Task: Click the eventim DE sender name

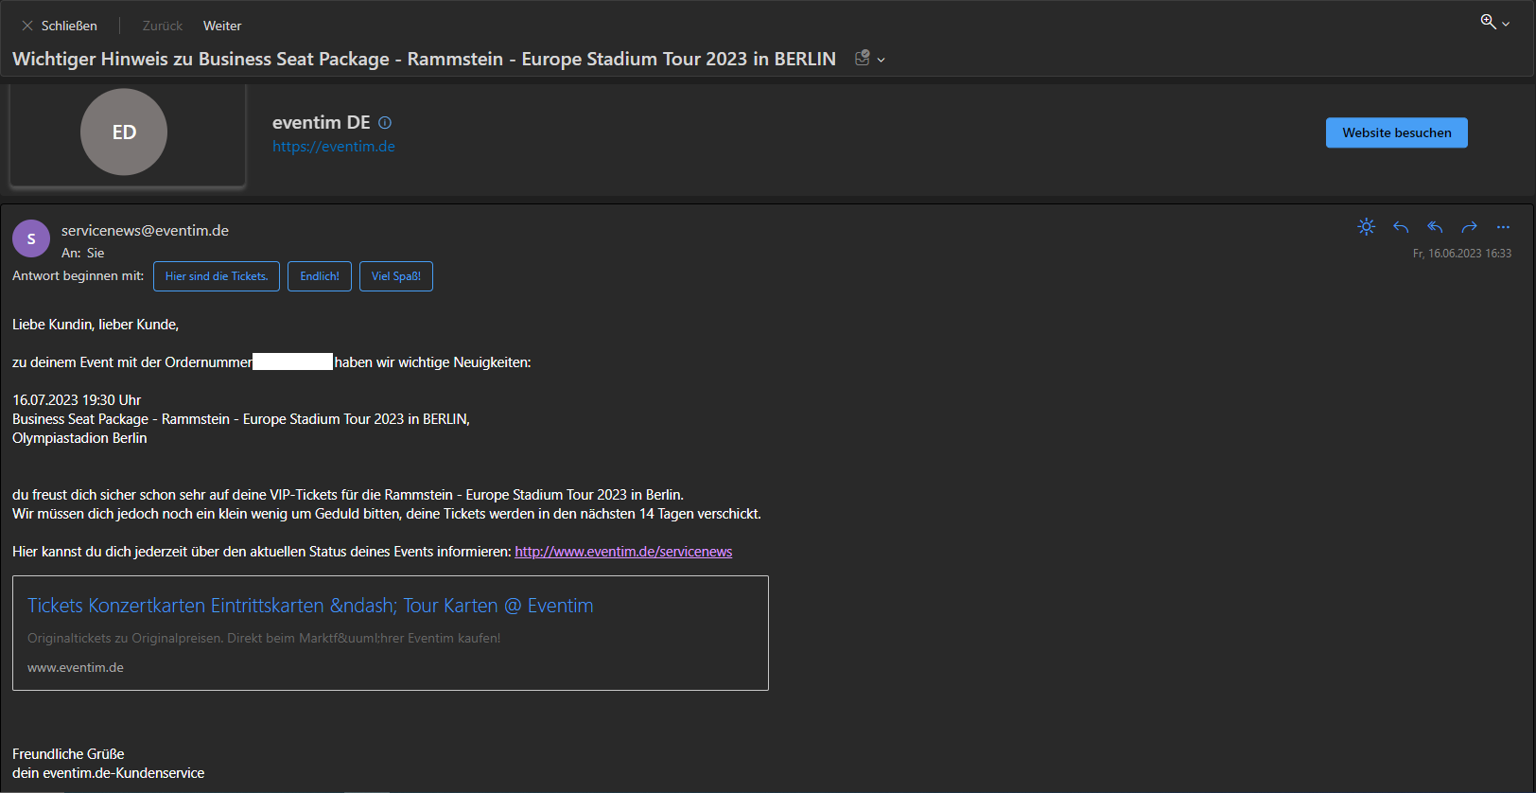Action: coord(322,122)
